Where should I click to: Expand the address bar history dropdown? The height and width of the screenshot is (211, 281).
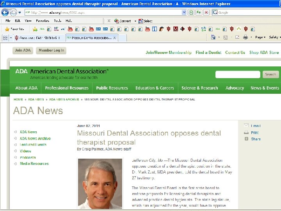184,13
